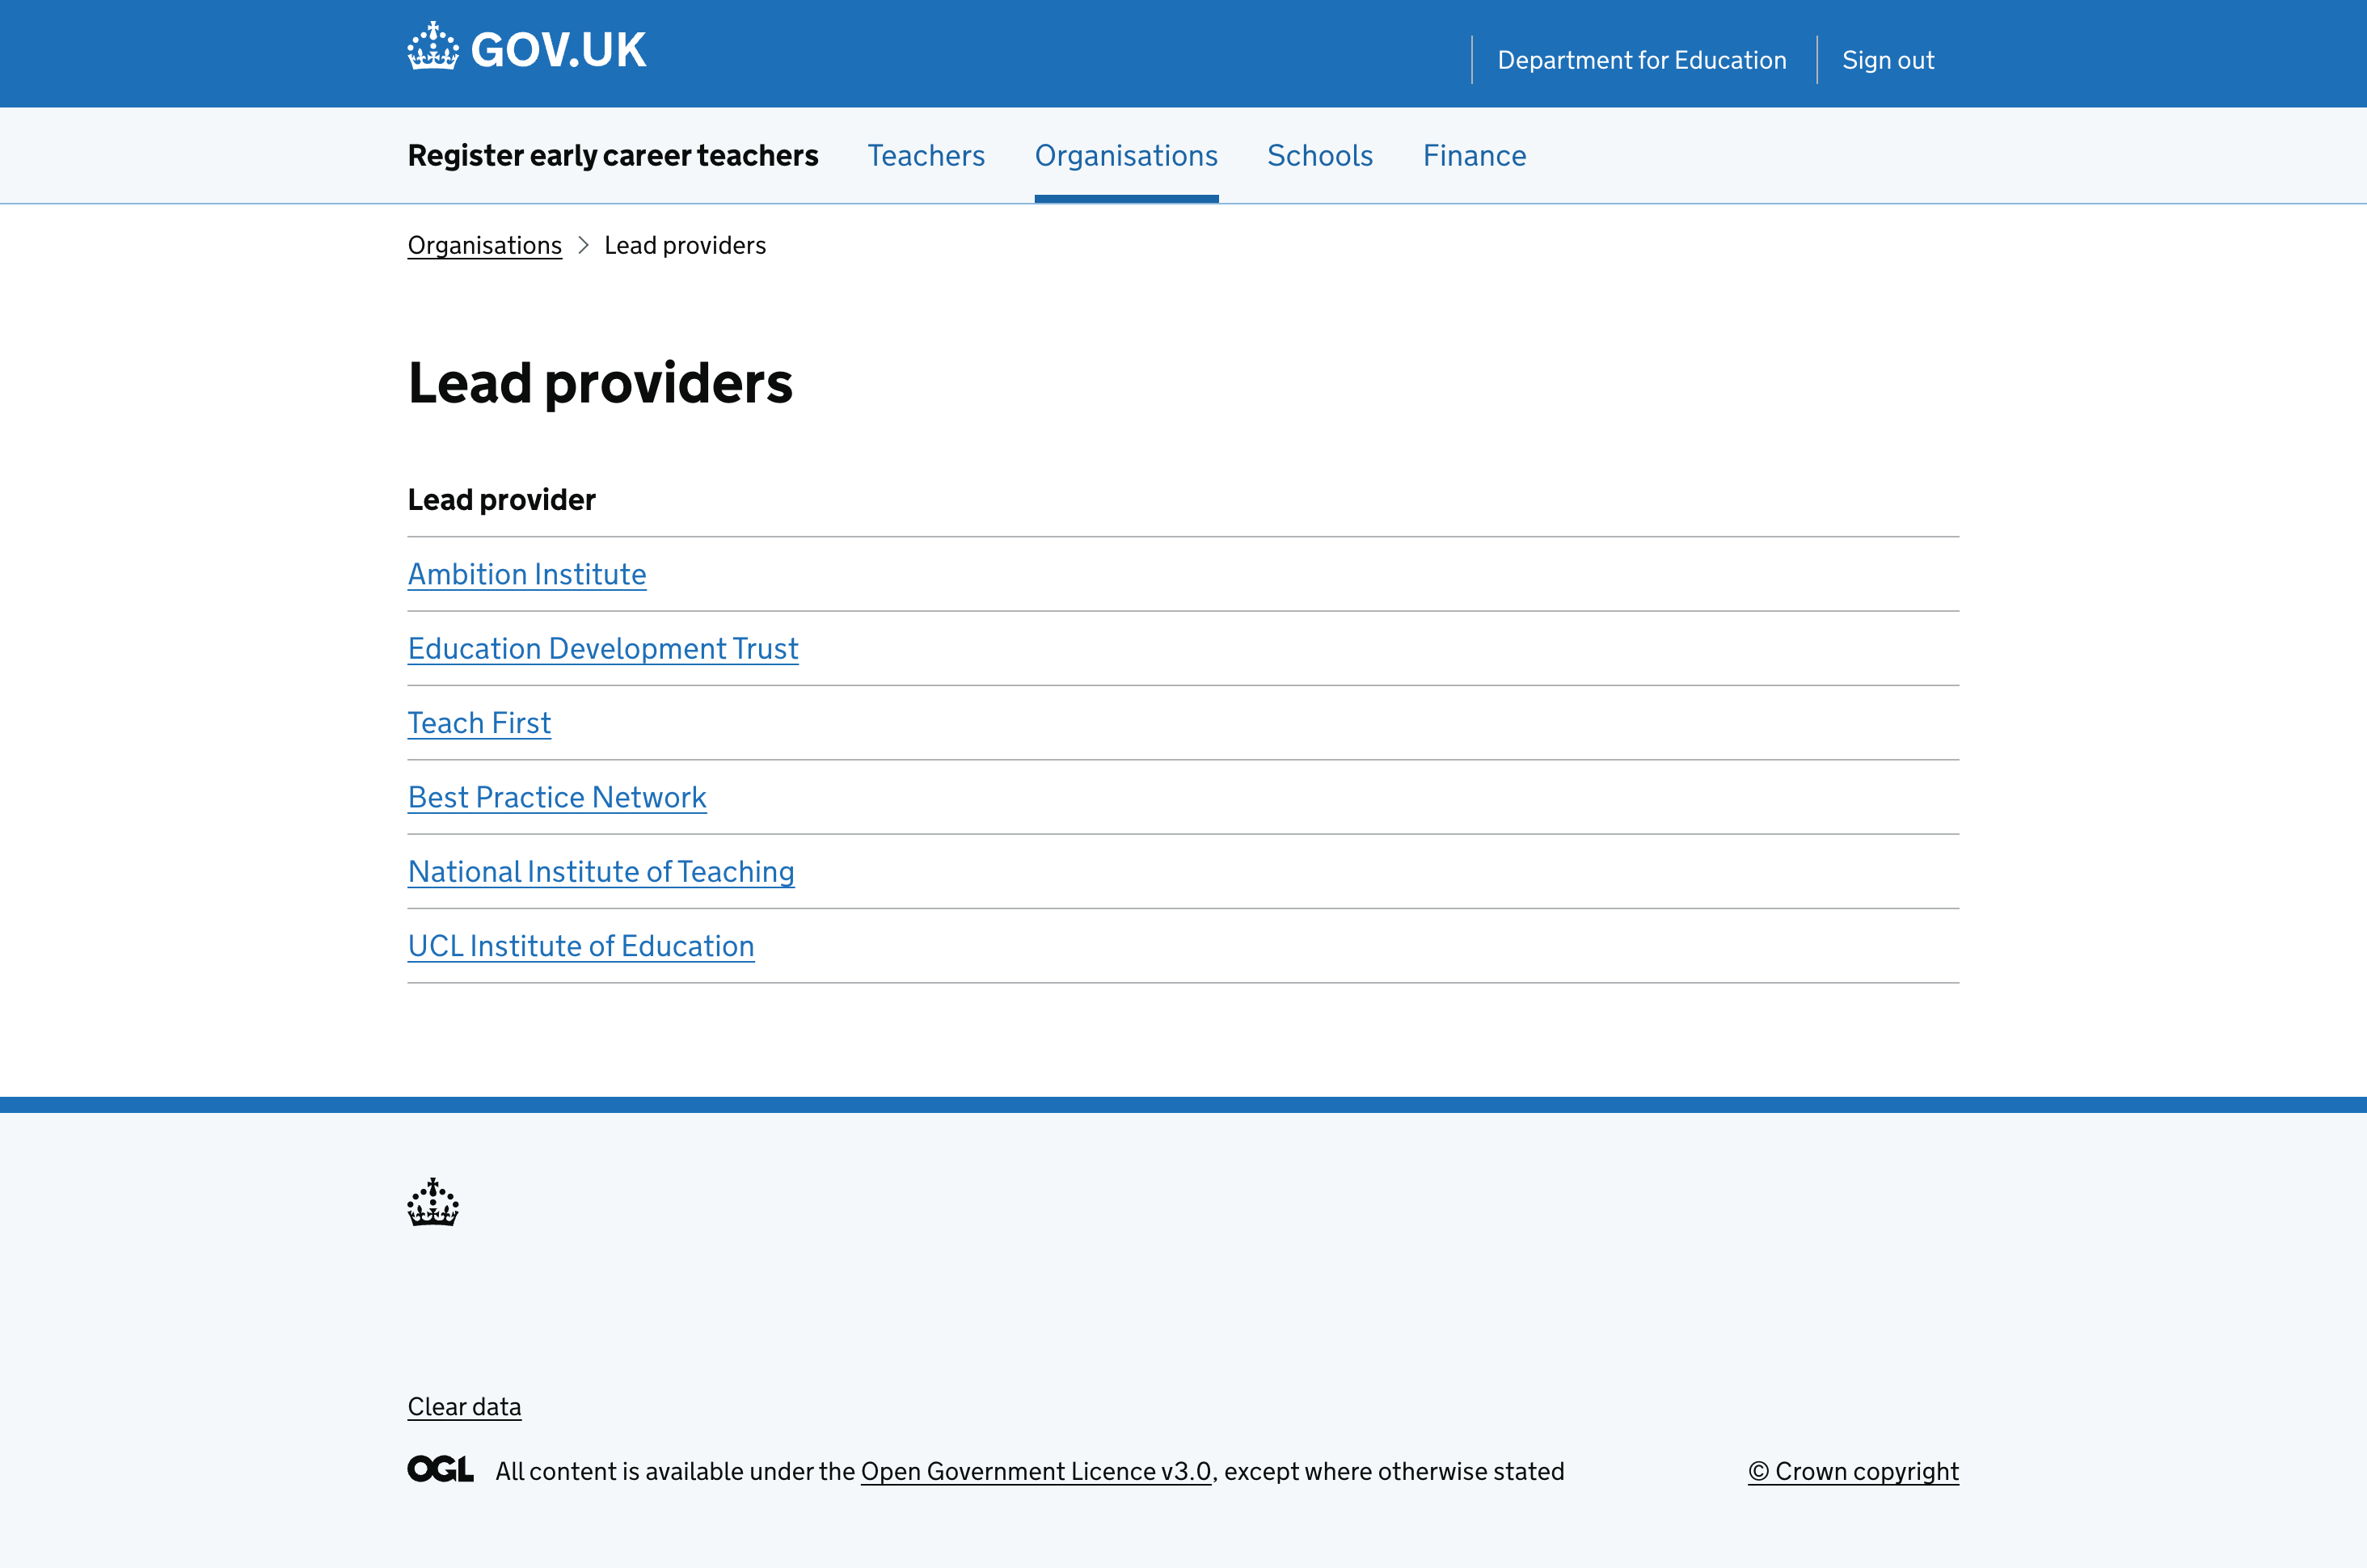Click the OGL logo in the footer
The width and height of the screenshot is (2367, 1568).
[438, 1469]
